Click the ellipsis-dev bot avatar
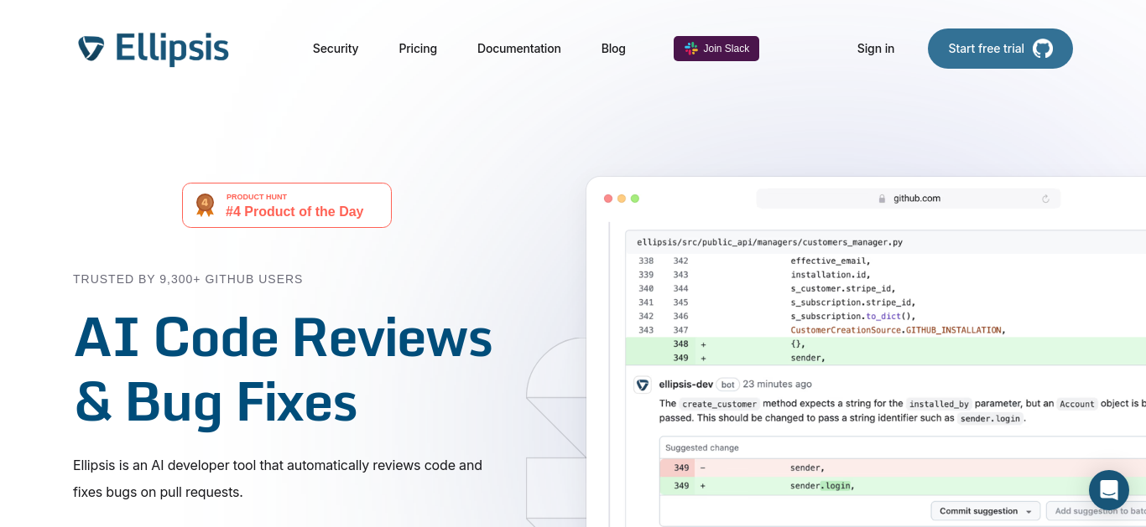This screenshot has width=1146, height=527. (x=643, y=385)
